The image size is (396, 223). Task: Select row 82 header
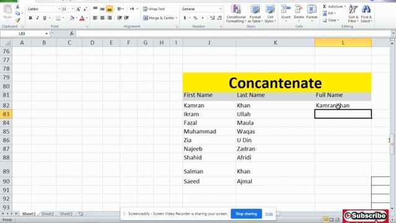point(6,105)
